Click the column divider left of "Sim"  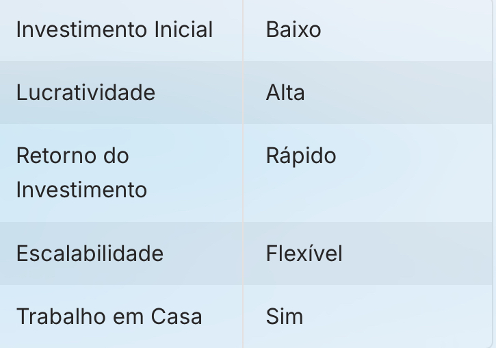[x=243, y=316]
